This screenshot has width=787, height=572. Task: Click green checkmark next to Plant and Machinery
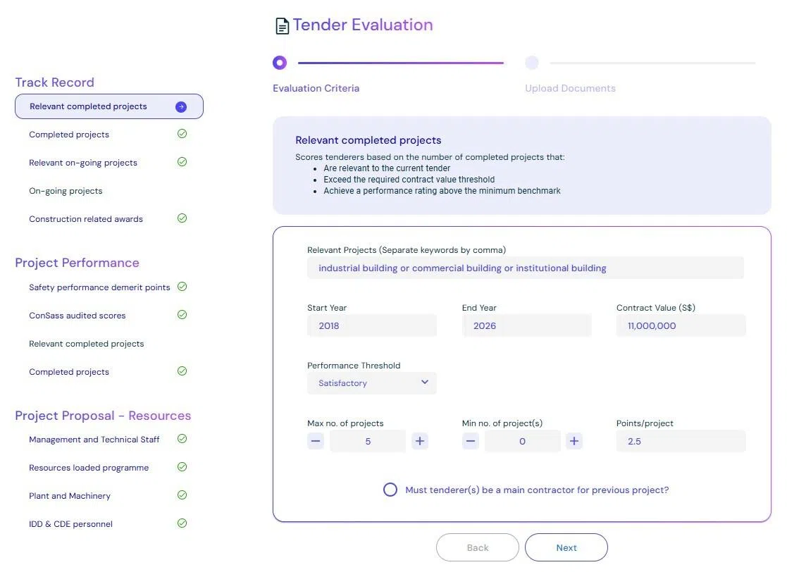click(182, 495)
